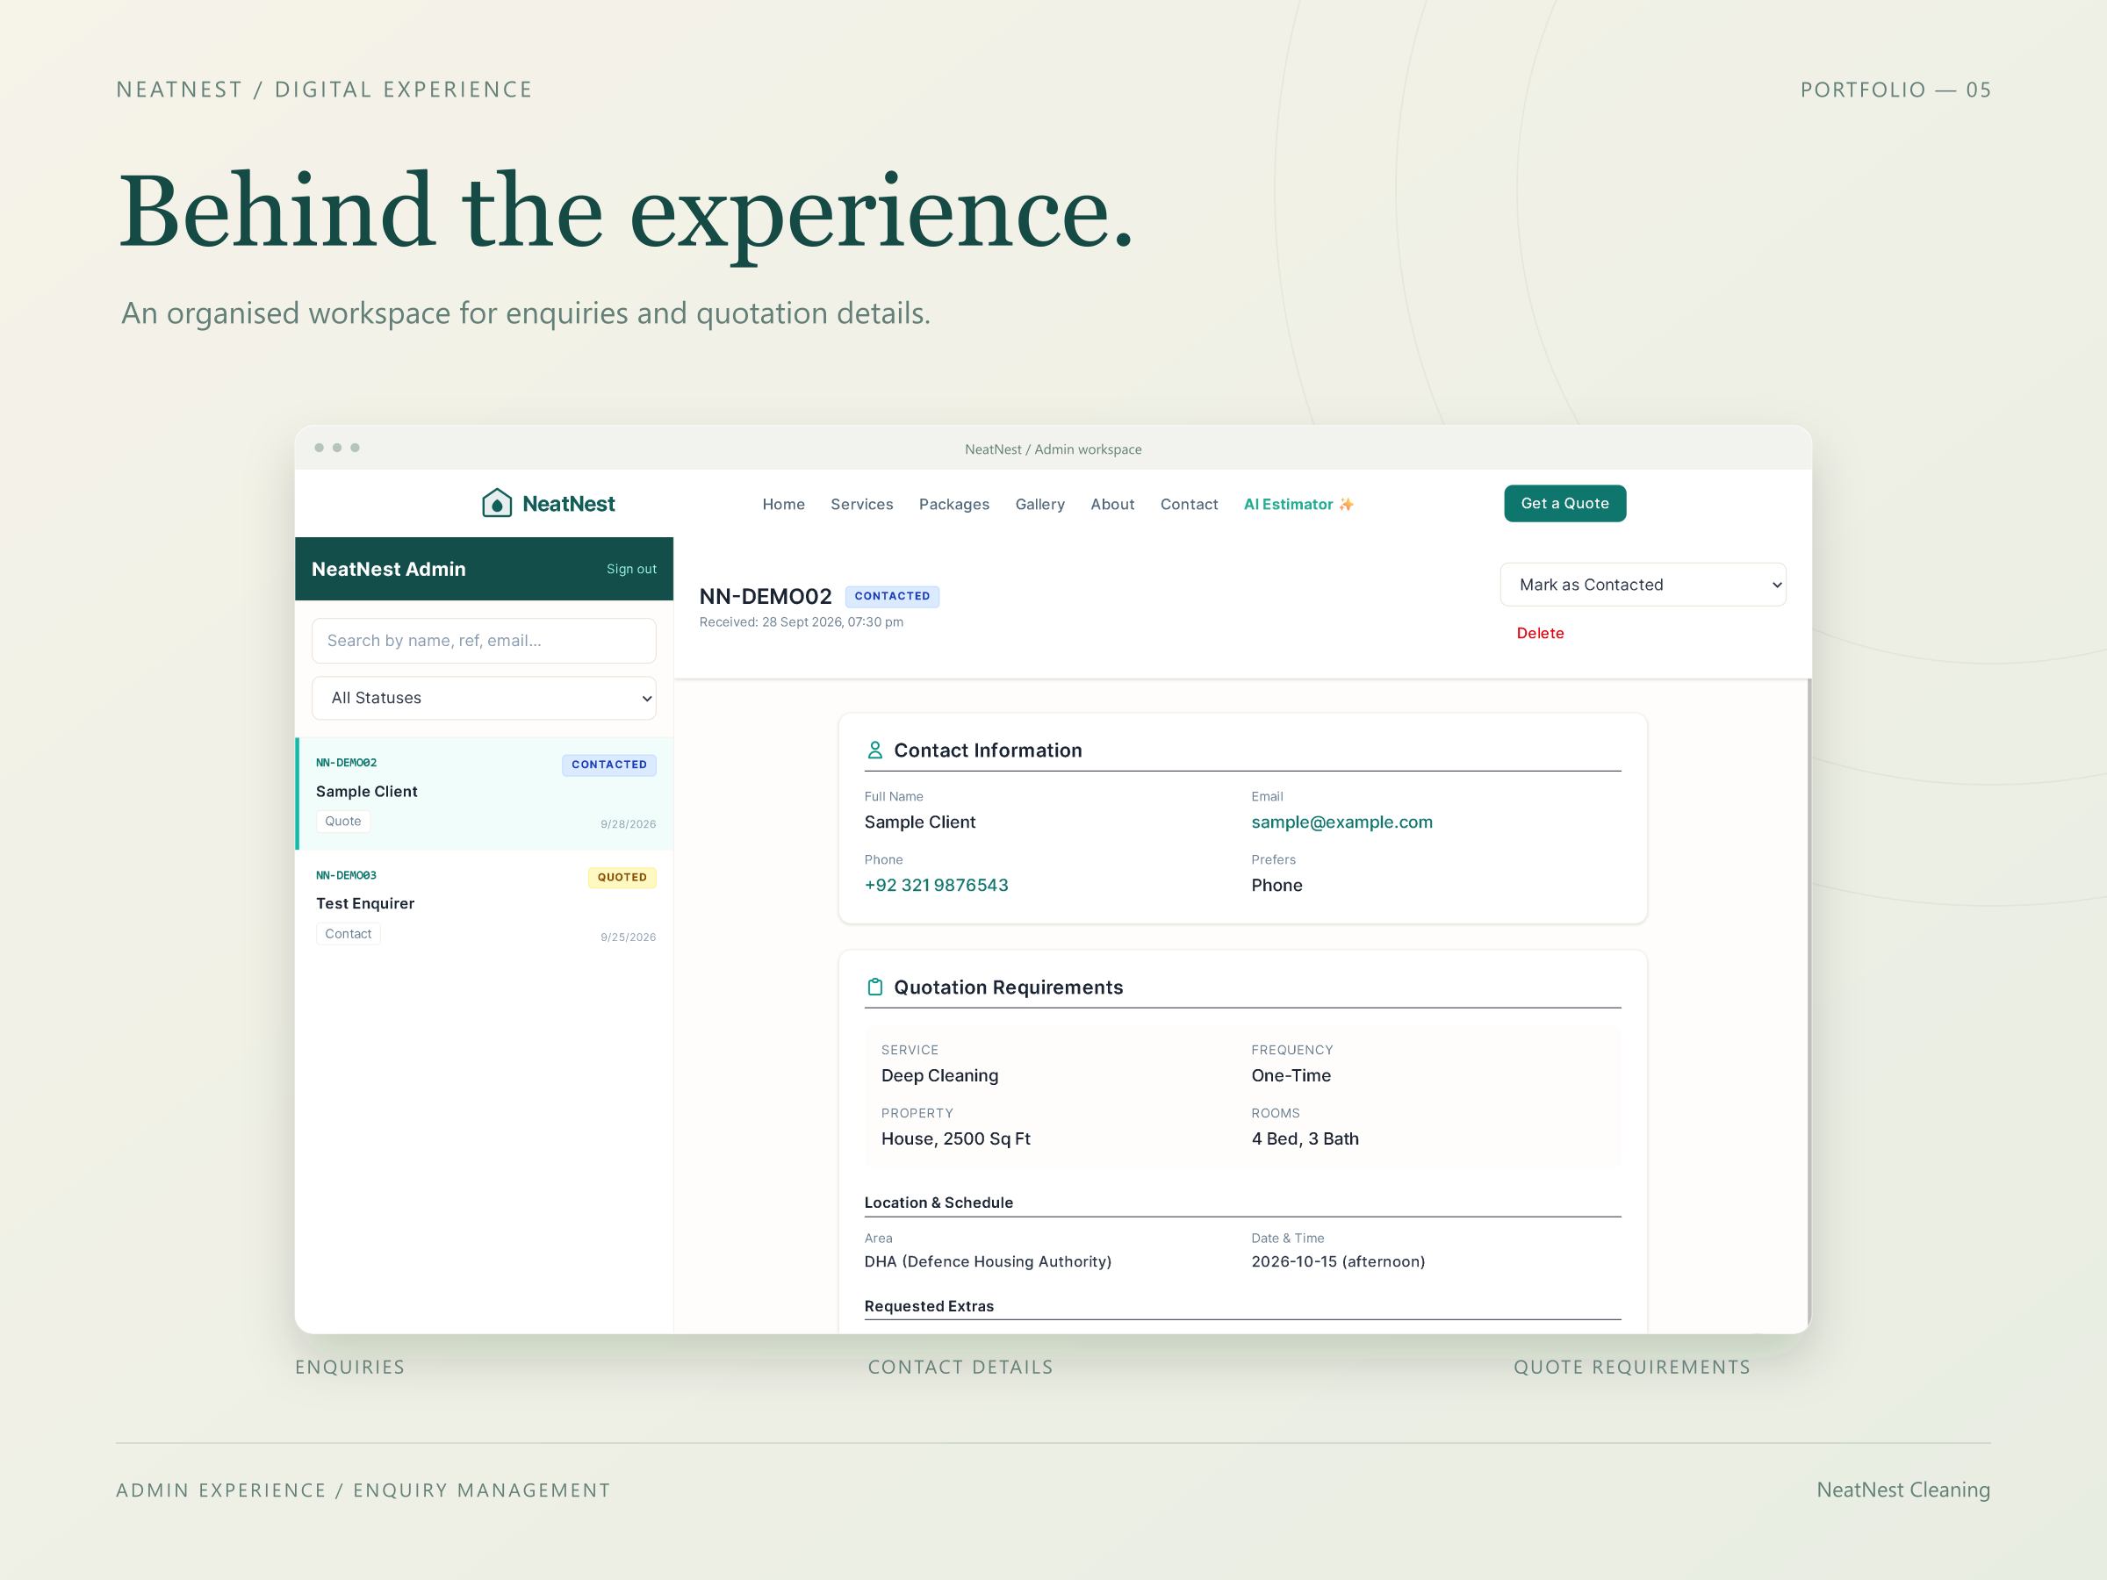Open the About nav item
Image resolution: width=2107 pixels, height=1580 pixels.
coord(1111,504)
